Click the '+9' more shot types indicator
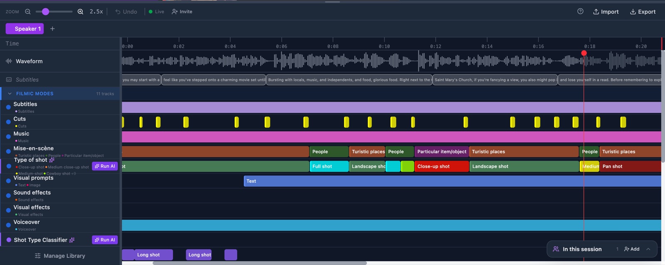Viewport: 665px width, 265px height. pos(74,173)
